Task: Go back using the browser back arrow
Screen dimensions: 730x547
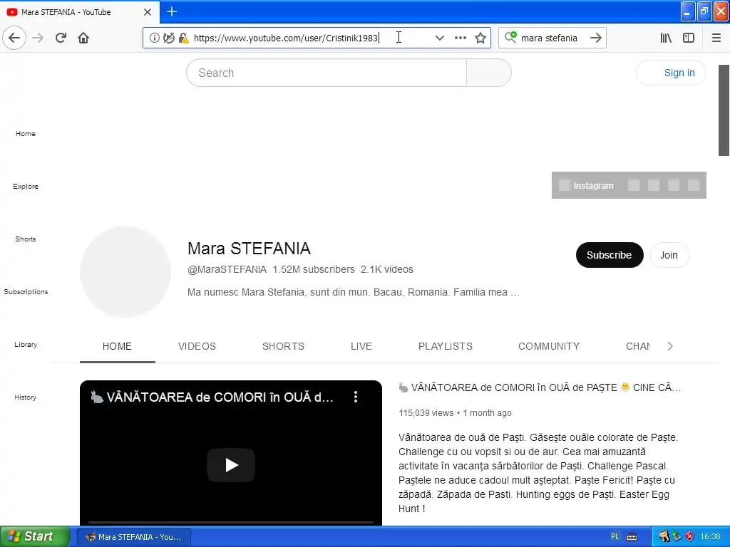Action: click(14, 38)
